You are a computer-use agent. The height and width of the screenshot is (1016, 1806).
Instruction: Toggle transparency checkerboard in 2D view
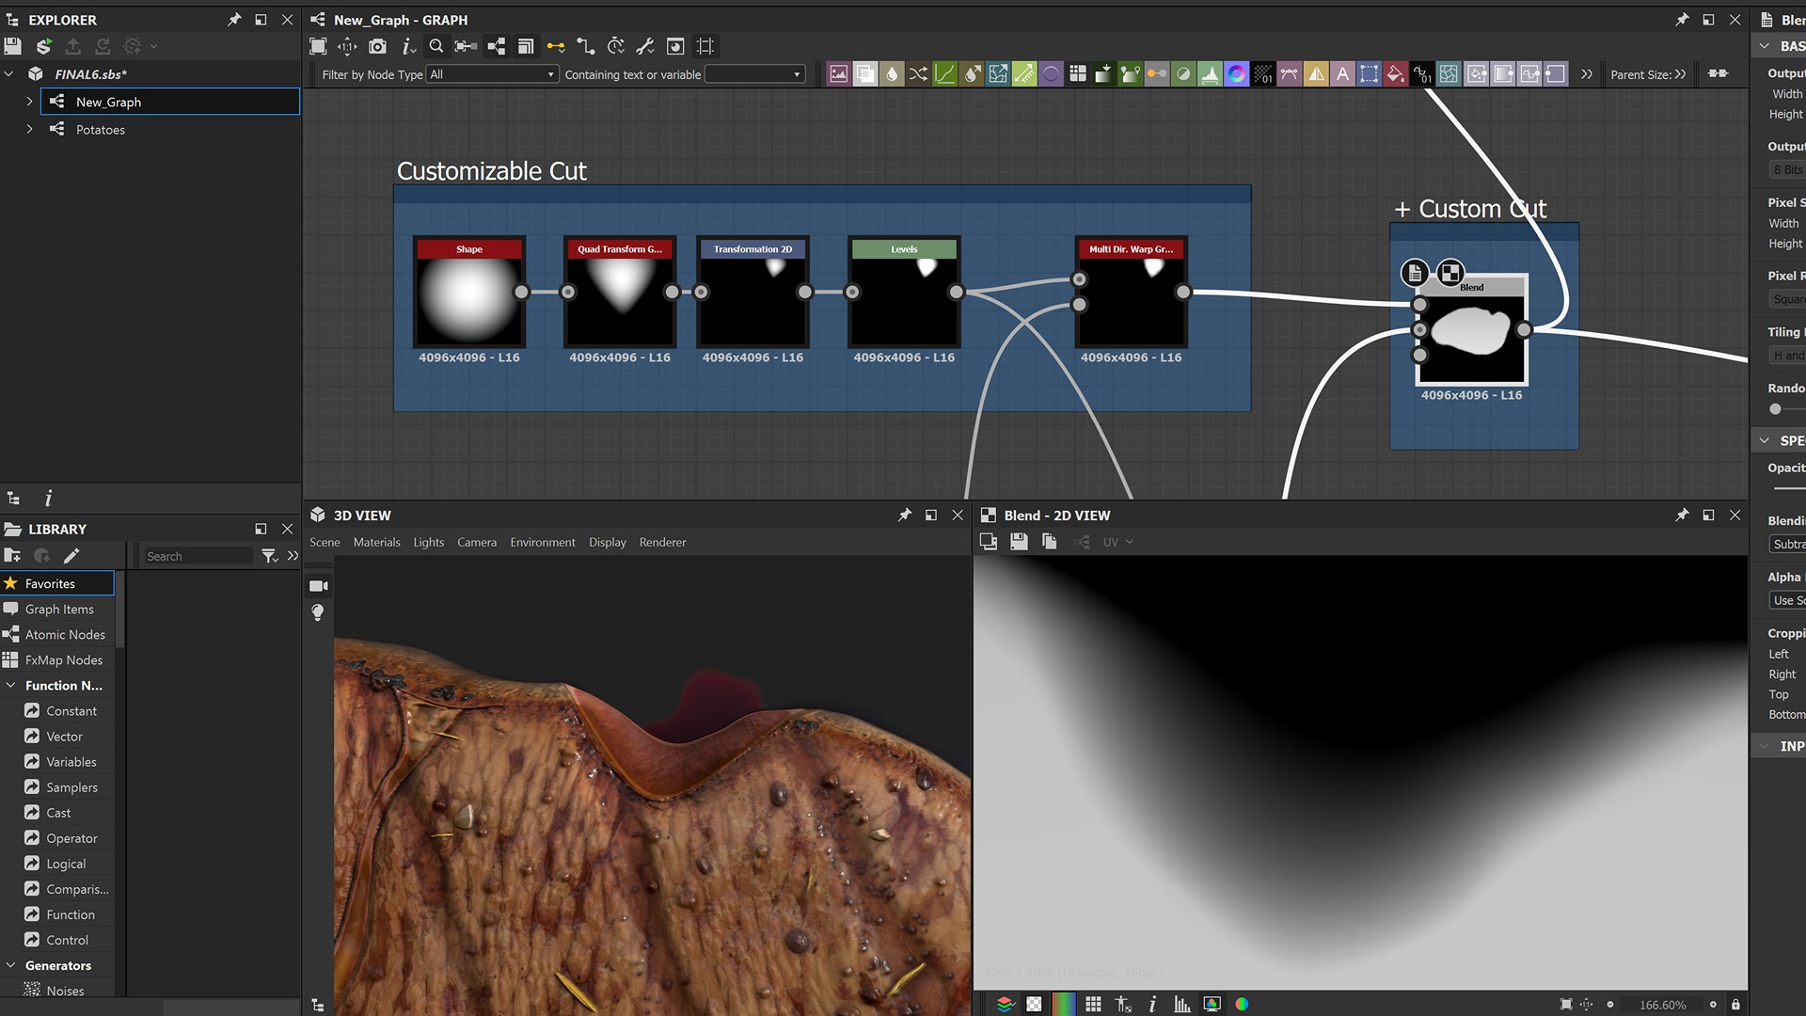pos(1034,1005)
